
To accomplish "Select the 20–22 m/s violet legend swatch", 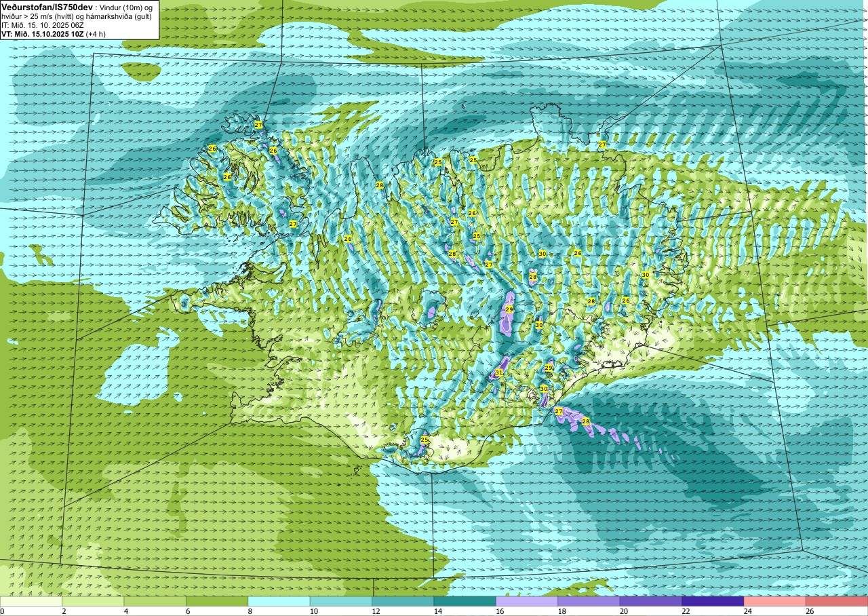I will 651,601.
